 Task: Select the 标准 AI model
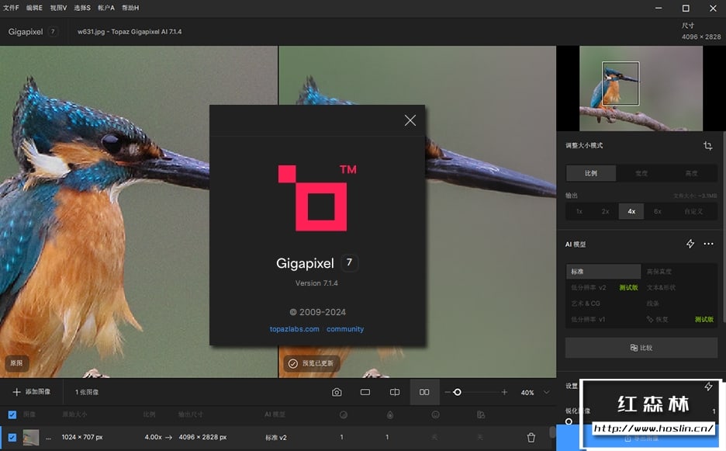coord(603,272)
